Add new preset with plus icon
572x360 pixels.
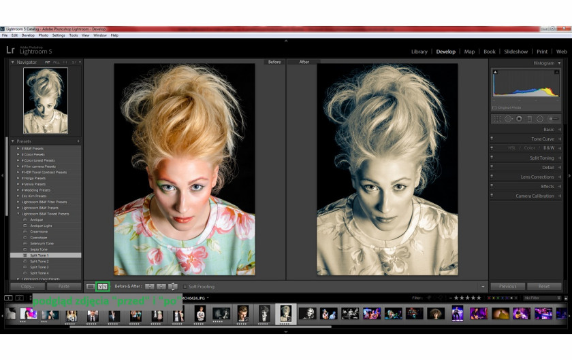tap(78, 141)
